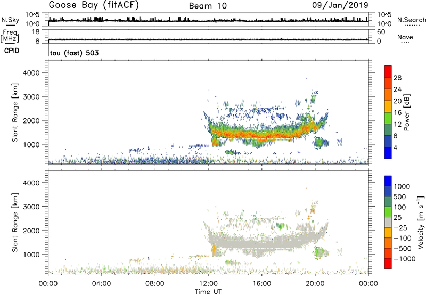Click the '4000' tick on the power panel axis
This screenshot has width=426, height=295.
click(31, 73)
